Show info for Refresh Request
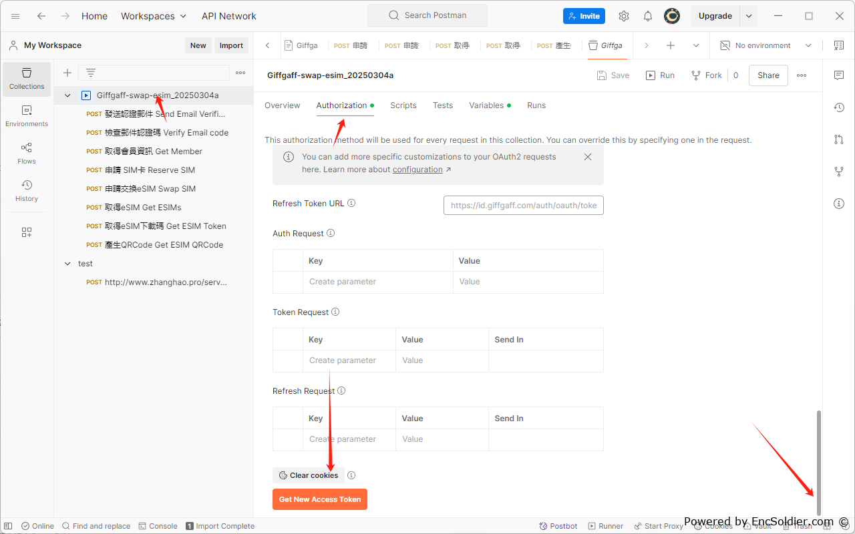 point(341,391)
